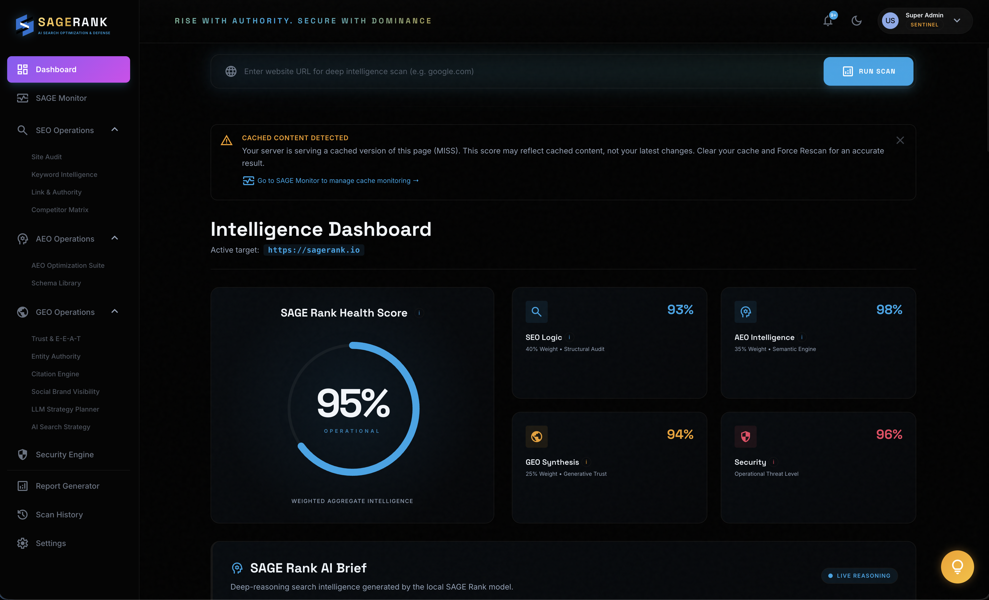Click the SAGE Rank AI Brief icon
Viewport: 989px width, 600px height.
coord(237,568)
